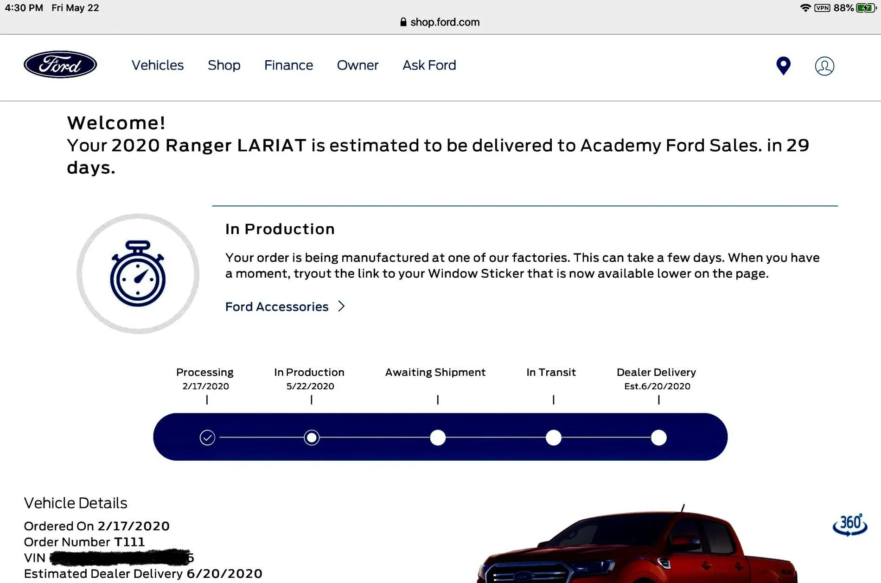Click the VIN label

pos(35,558)
